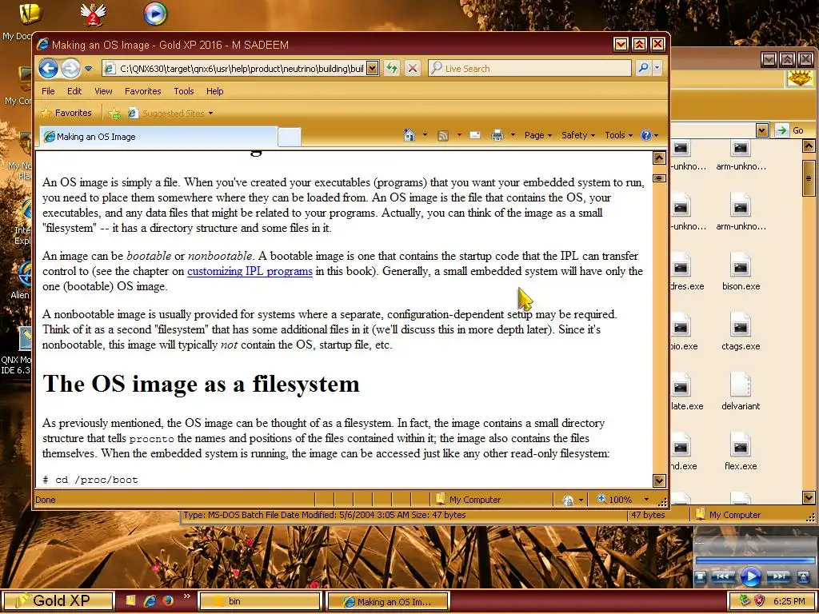Select bison.exe in the bin window

(741, 273)
